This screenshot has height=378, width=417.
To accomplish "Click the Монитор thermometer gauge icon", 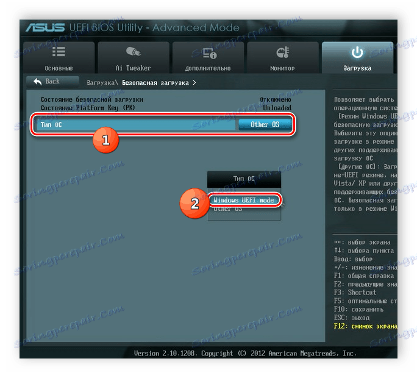I will [x=282, y=52].
